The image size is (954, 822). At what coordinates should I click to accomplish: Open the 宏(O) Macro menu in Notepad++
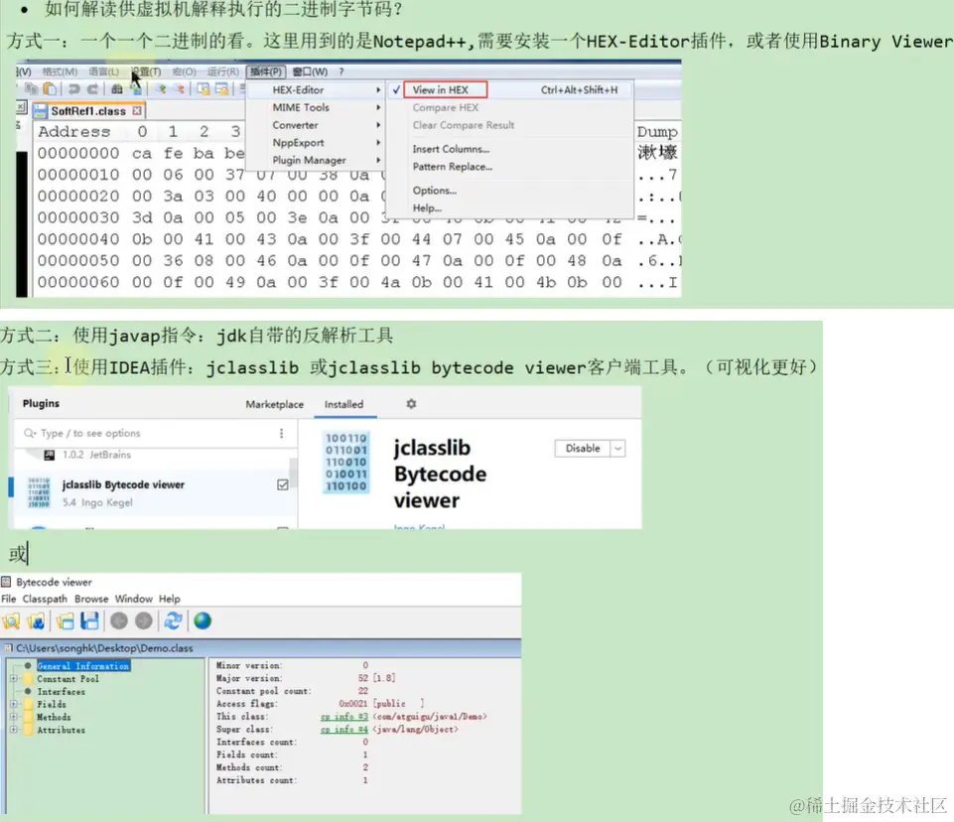tap(184, 71)
